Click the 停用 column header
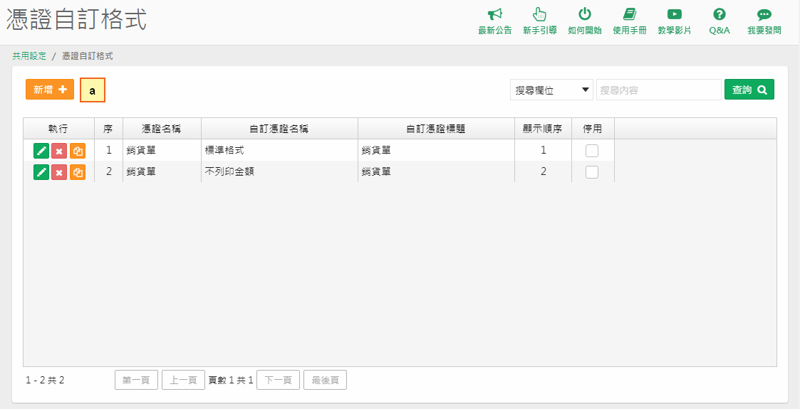Image resolution: width=800 pixels, height=409 pixels. [593, 129]
